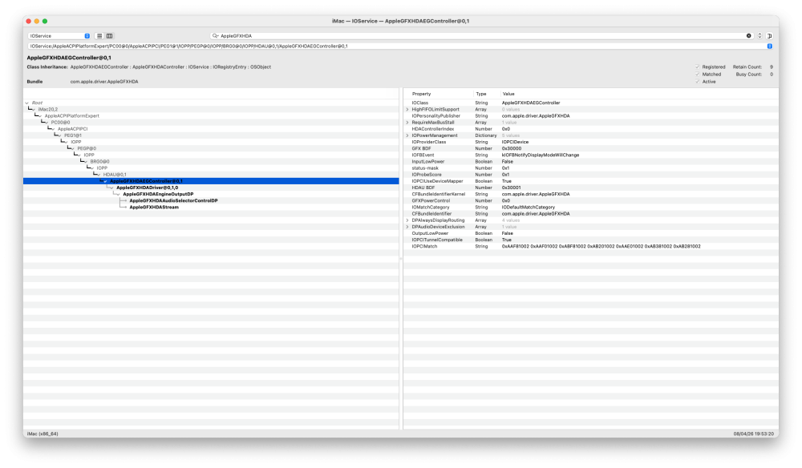This screenshot has width=802, height=468.
Task: Select IOPCITunnelCompatible property row
Action: click(591, 240)
